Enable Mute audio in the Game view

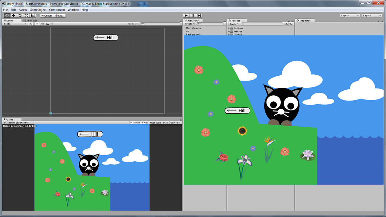pos(155,122)
